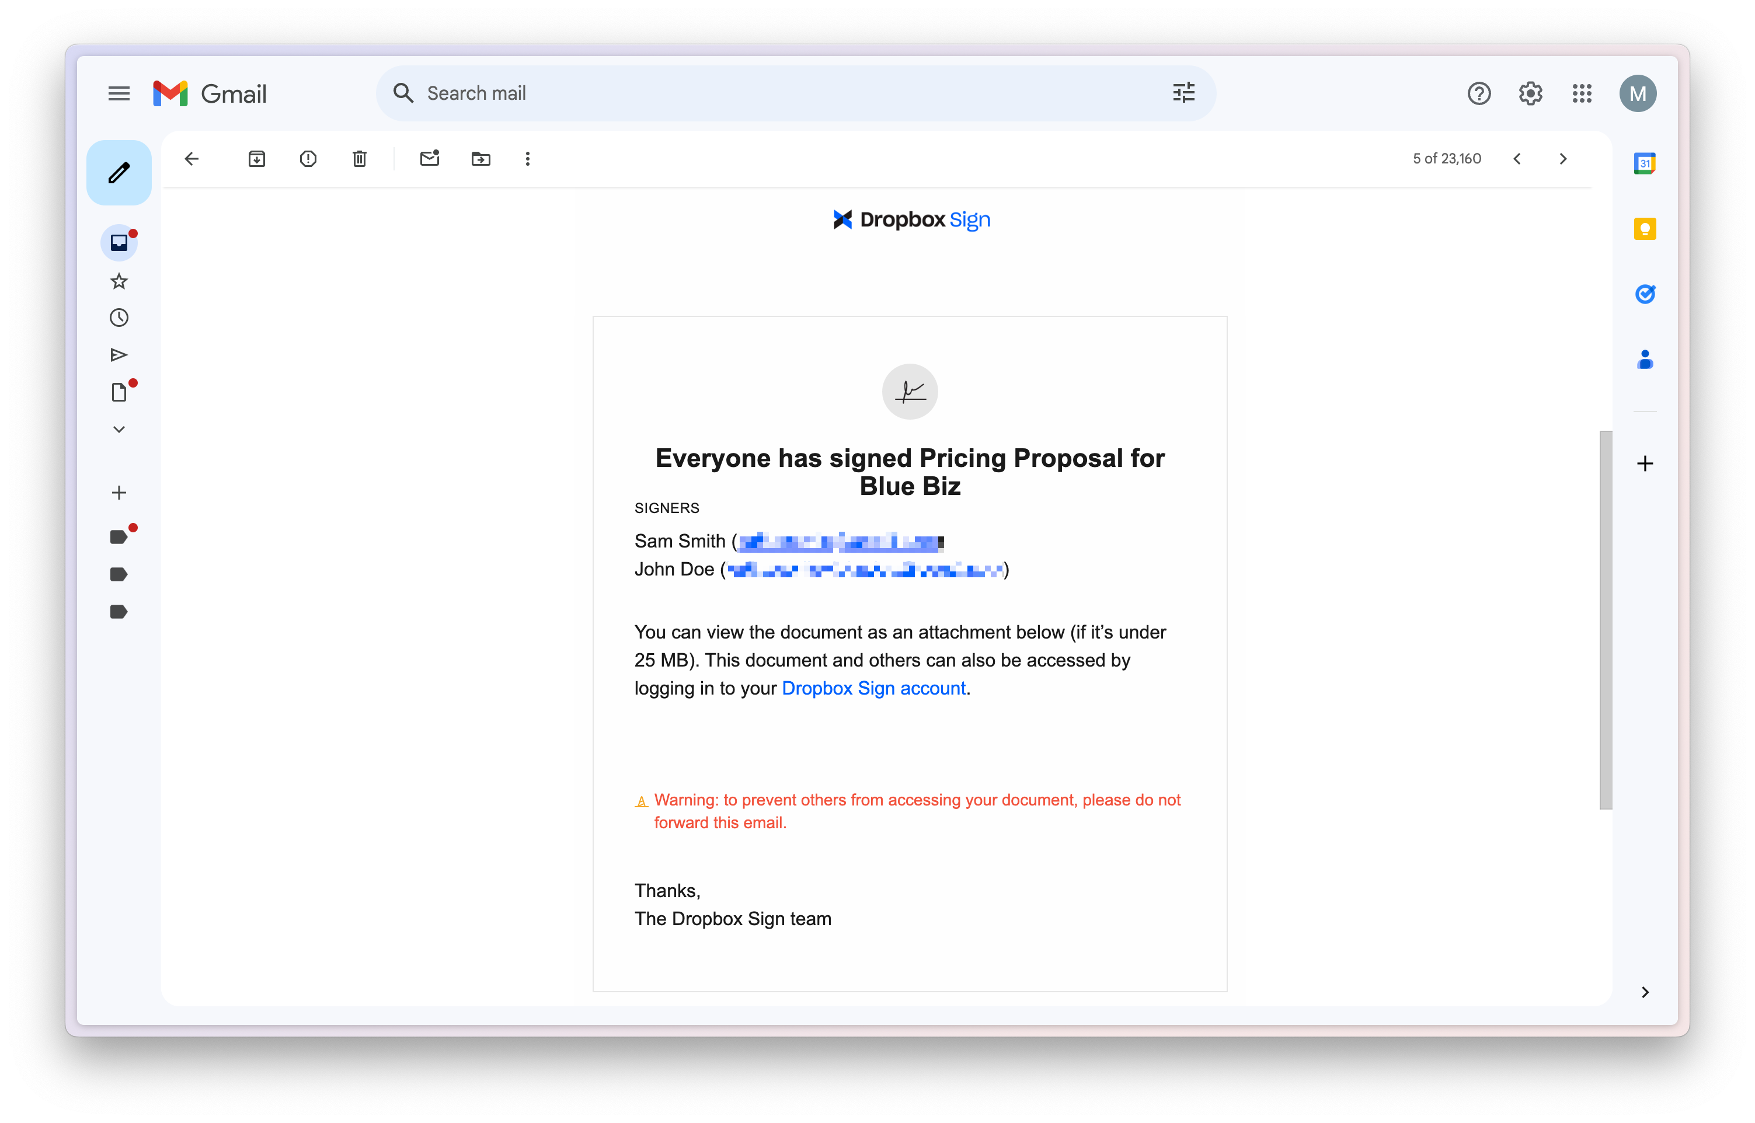Viewport: 1755px width, 1123px height.
Task: Click the Gmail logo
Action: coord(210,93)
